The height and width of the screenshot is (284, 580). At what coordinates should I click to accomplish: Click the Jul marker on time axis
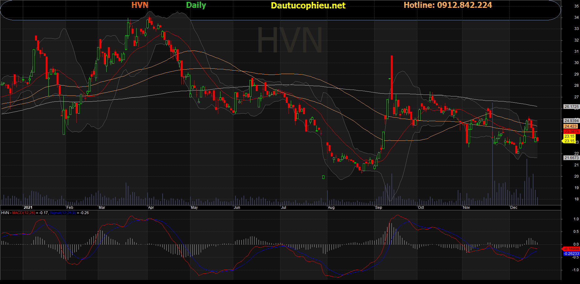pyautogui.click(x=283, y=208)
